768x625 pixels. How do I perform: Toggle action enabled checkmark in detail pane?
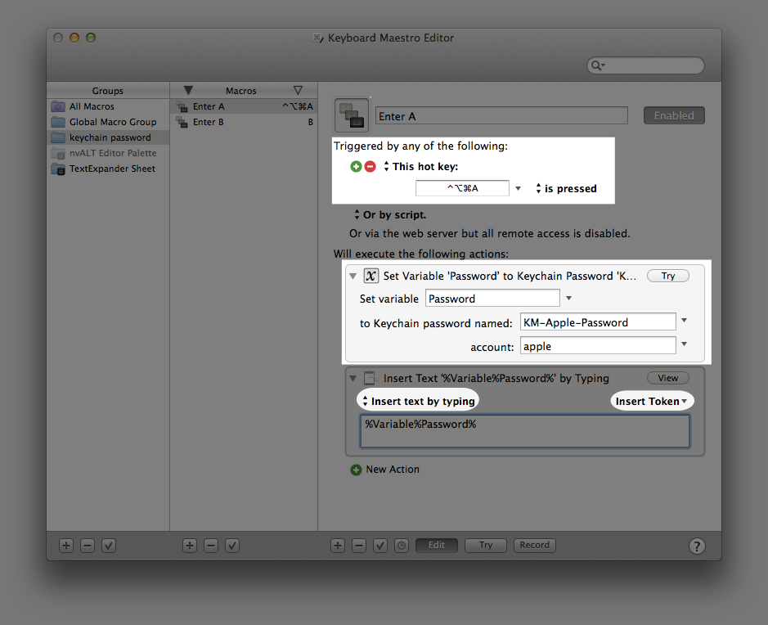(x=380, y=546)
